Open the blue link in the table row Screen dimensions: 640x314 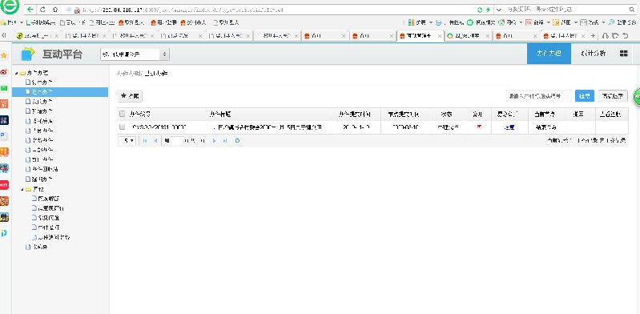509,127
